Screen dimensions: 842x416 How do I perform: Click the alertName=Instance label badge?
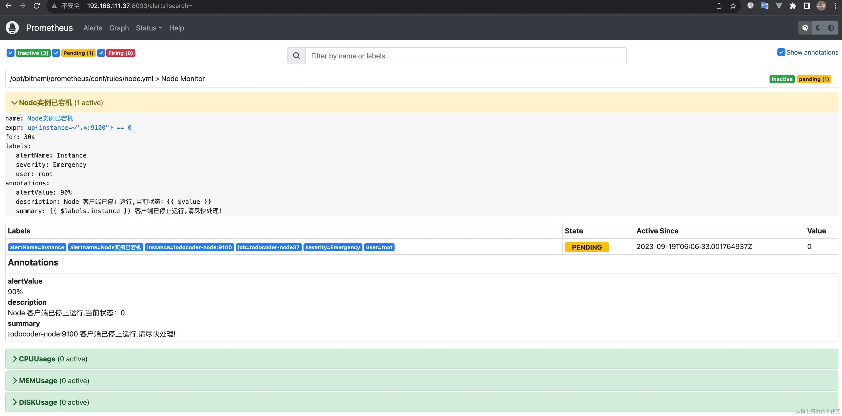click(x=37, y=247)
